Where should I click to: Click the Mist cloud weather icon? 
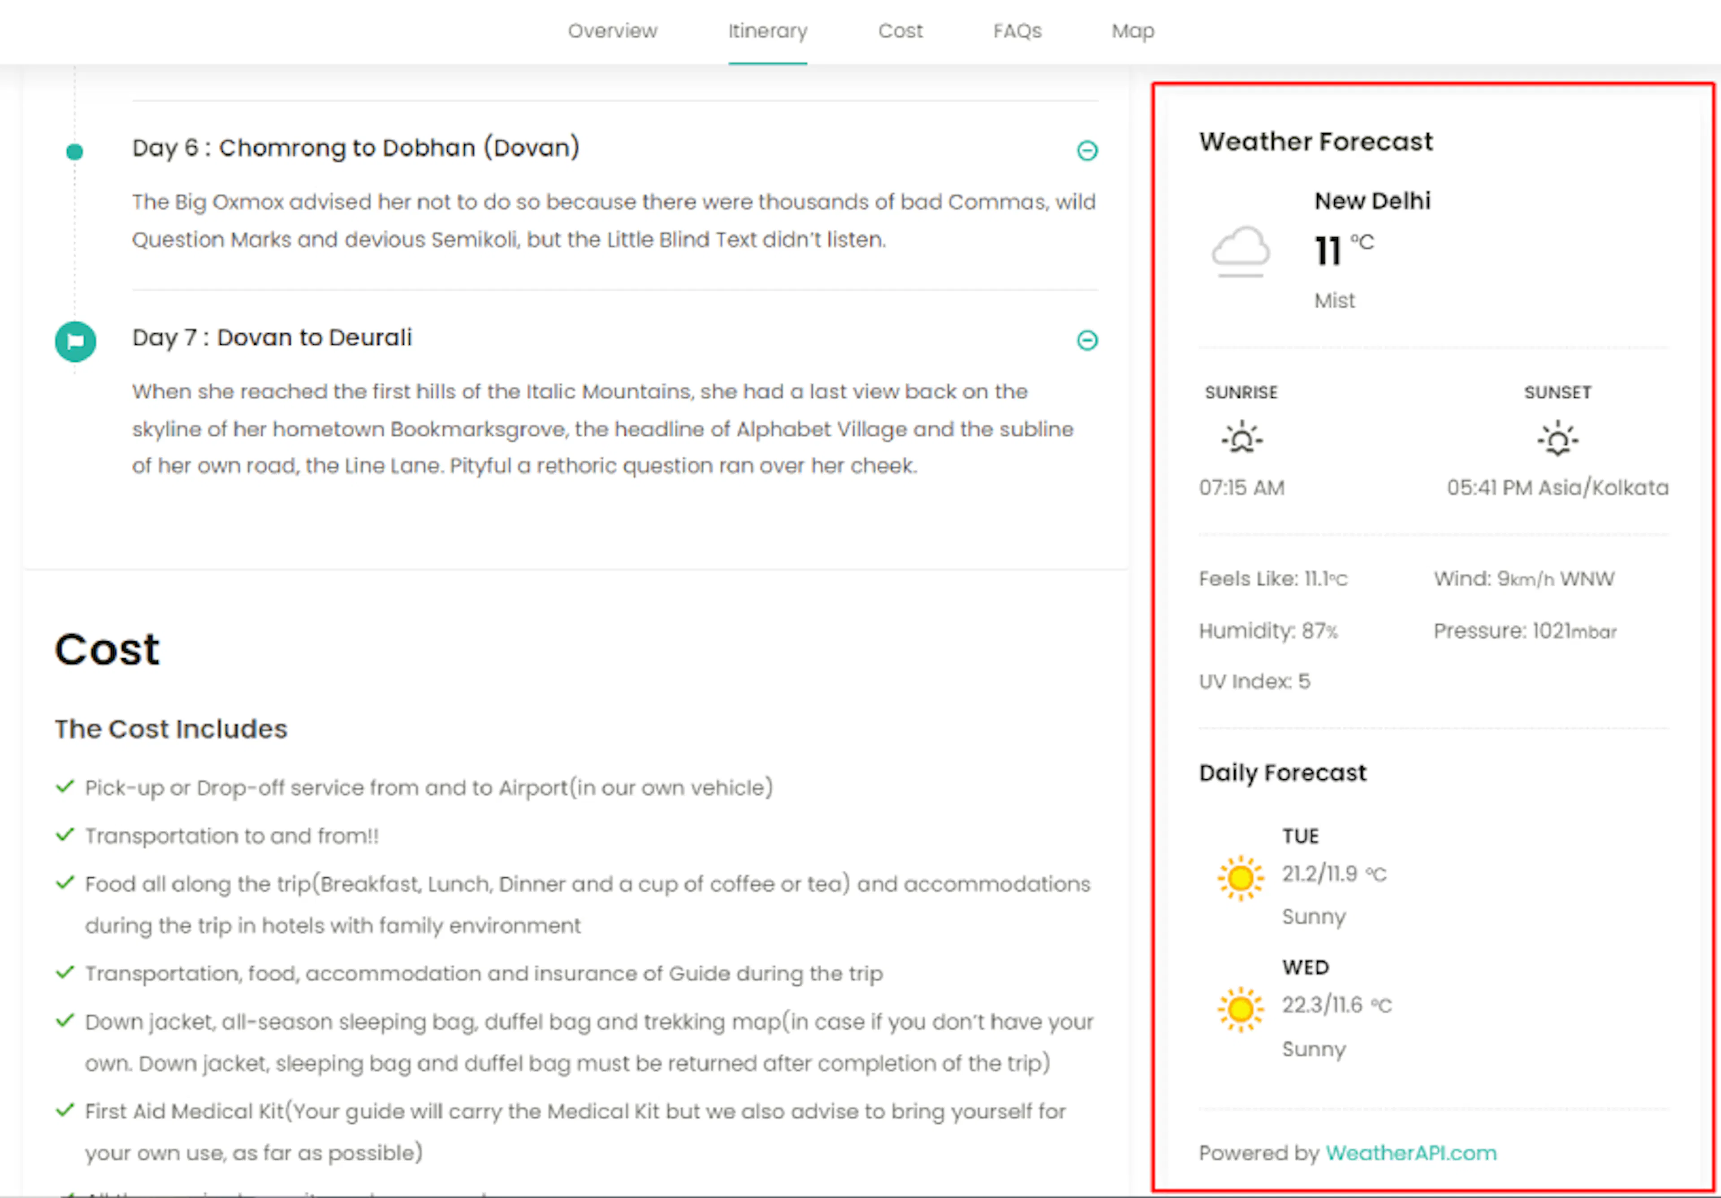(x=1241, y=251)
